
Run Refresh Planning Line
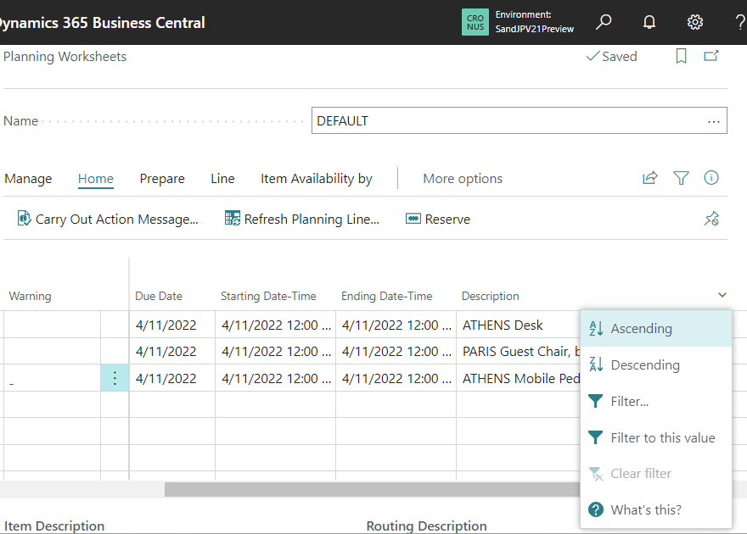pos(302,220)
